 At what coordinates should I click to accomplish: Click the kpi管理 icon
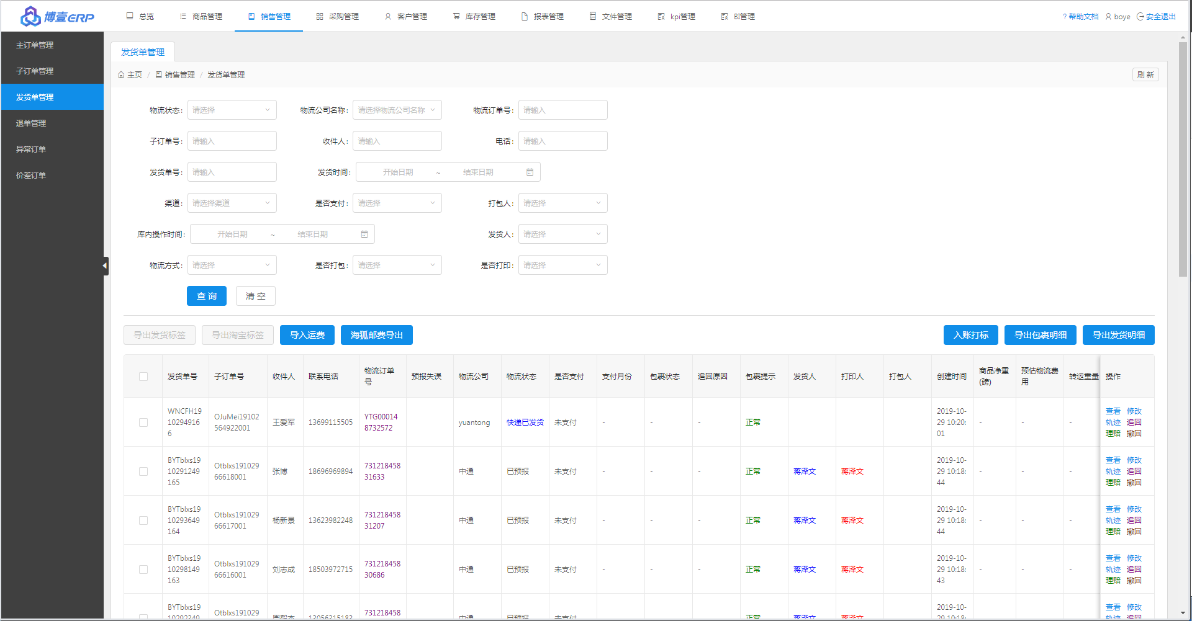661,17
